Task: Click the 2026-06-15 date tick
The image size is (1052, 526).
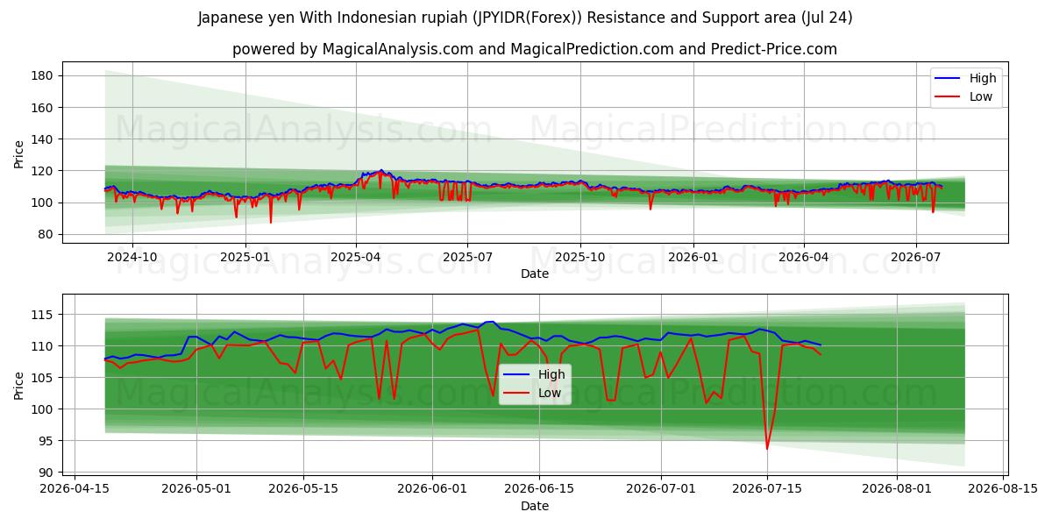Action: click(538, 488)
